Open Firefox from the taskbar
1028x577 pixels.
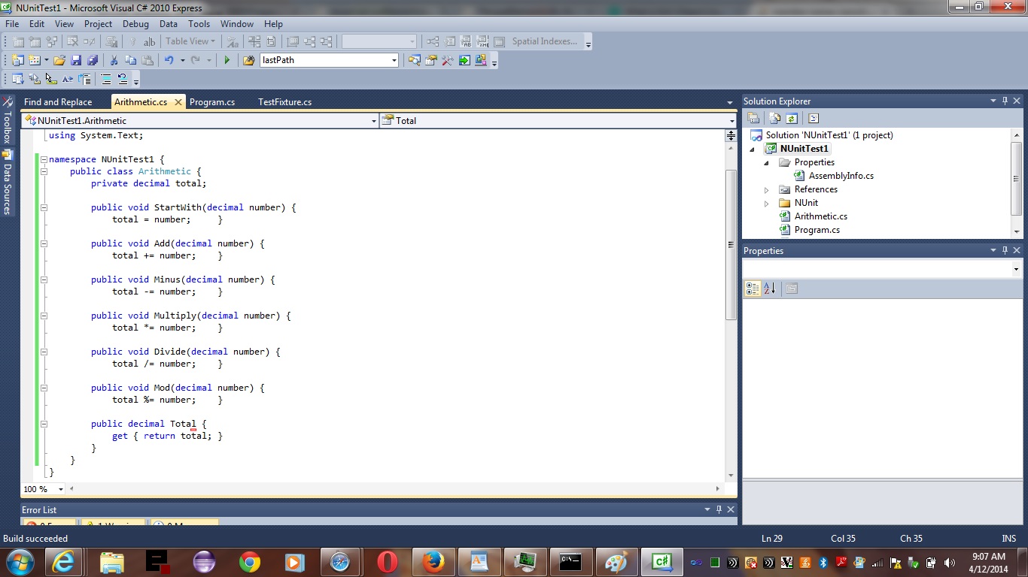[433, 562]
